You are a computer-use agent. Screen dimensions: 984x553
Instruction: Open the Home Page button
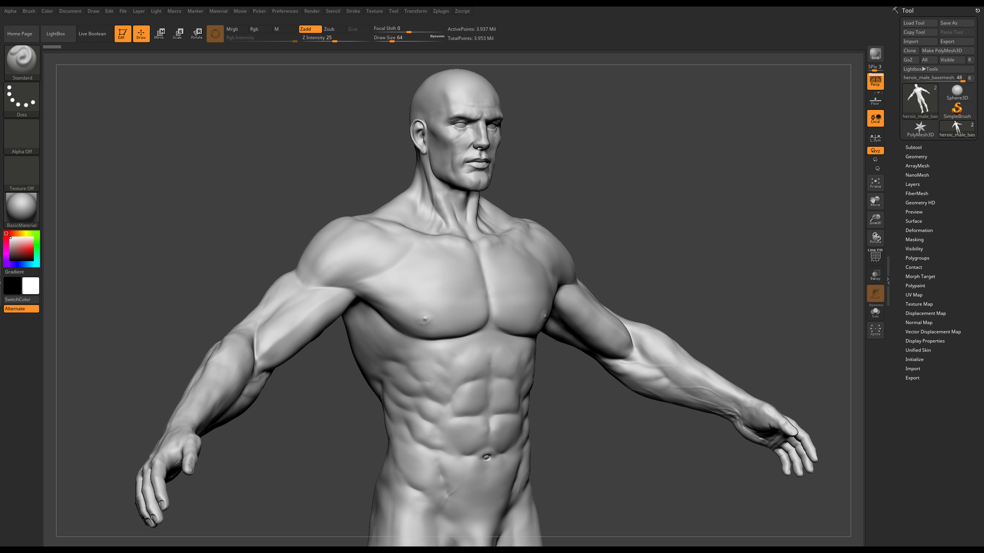20,34
